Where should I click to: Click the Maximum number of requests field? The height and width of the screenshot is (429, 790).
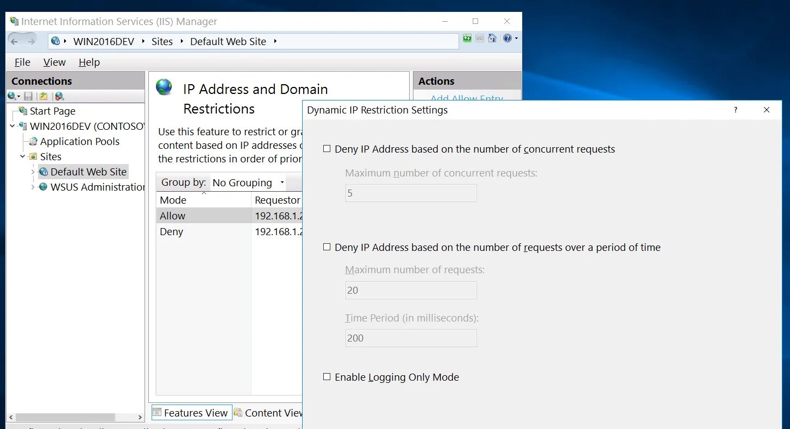[411, 290]
